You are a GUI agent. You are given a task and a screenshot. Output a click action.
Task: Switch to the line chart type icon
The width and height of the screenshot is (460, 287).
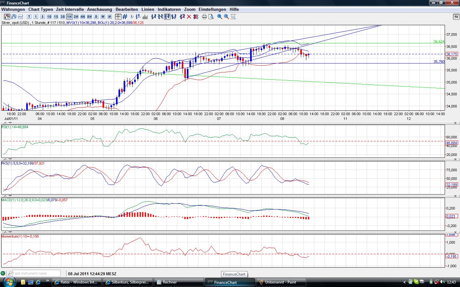point(21,17)
